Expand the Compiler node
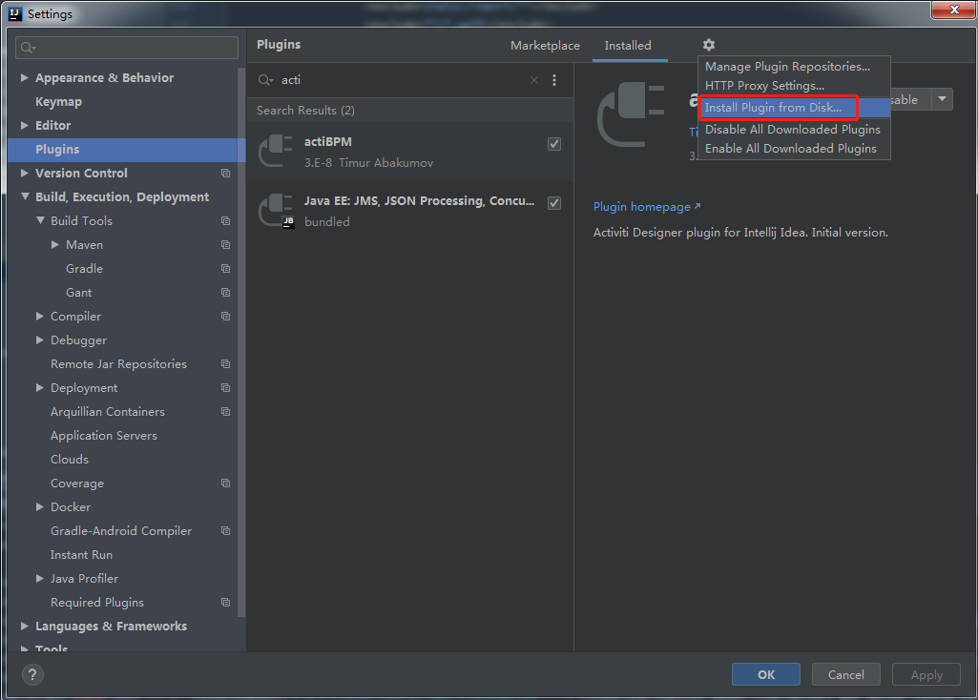 40,316
